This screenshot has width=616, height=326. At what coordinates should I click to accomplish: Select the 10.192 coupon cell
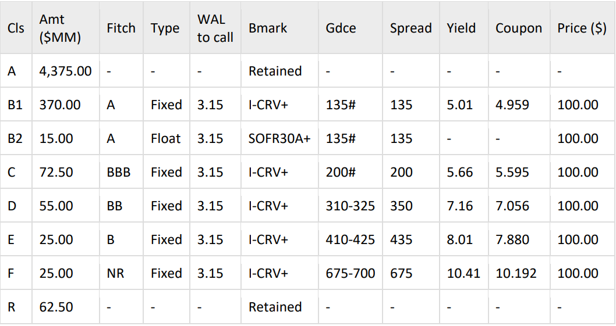pyautogui.click(x=516, y=274)
